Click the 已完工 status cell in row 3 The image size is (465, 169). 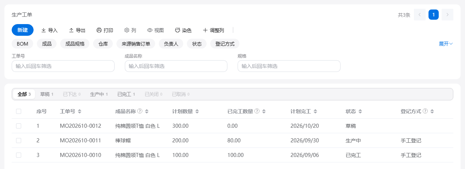pyautogui.click(x=353, y=155)
